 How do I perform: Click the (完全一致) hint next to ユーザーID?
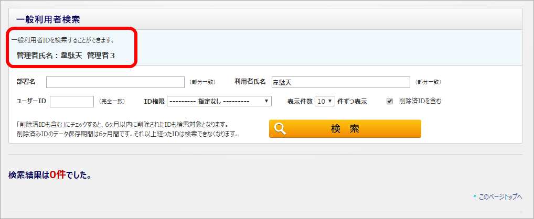coord(111,101)
